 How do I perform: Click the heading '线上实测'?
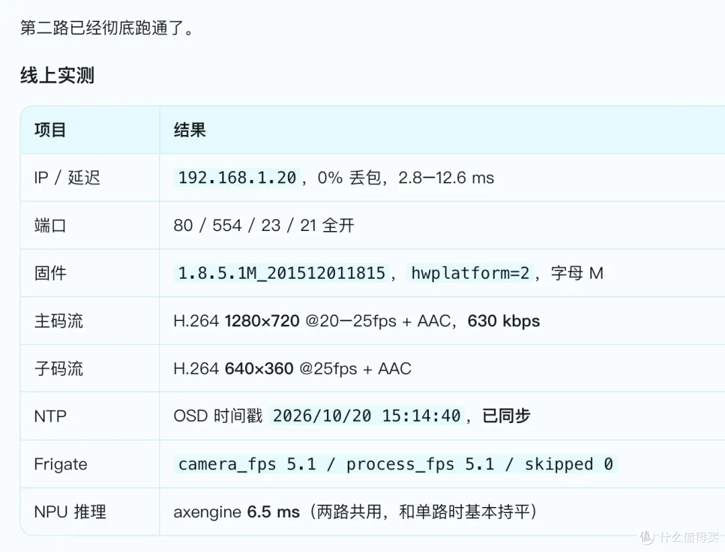57,75
